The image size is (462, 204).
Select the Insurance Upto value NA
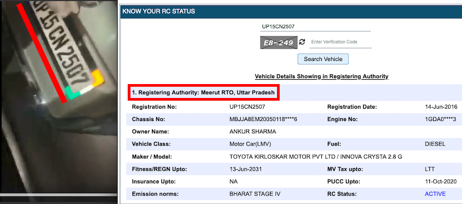pyautogui.click(x=234, y=182)
